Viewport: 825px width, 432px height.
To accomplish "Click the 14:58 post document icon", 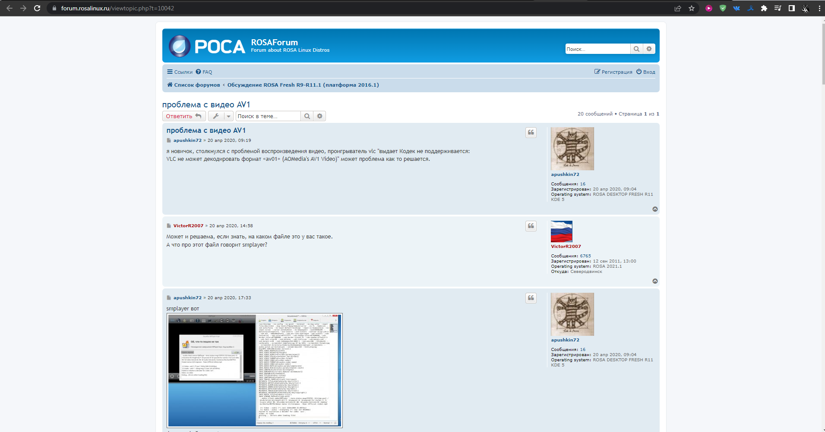I will coord(169,226).
